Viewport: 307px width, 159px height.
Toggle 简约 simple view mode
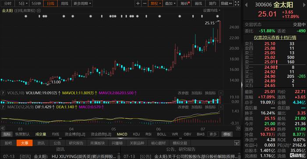click(x=212, y=3)
